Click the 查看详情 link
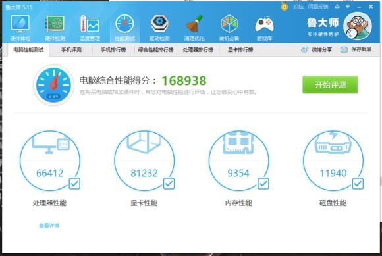 (49, 226)
